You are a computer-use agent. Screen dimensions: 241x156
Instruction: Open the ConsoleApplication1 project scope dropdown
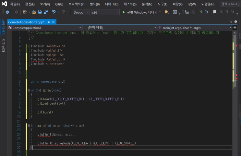44,28
